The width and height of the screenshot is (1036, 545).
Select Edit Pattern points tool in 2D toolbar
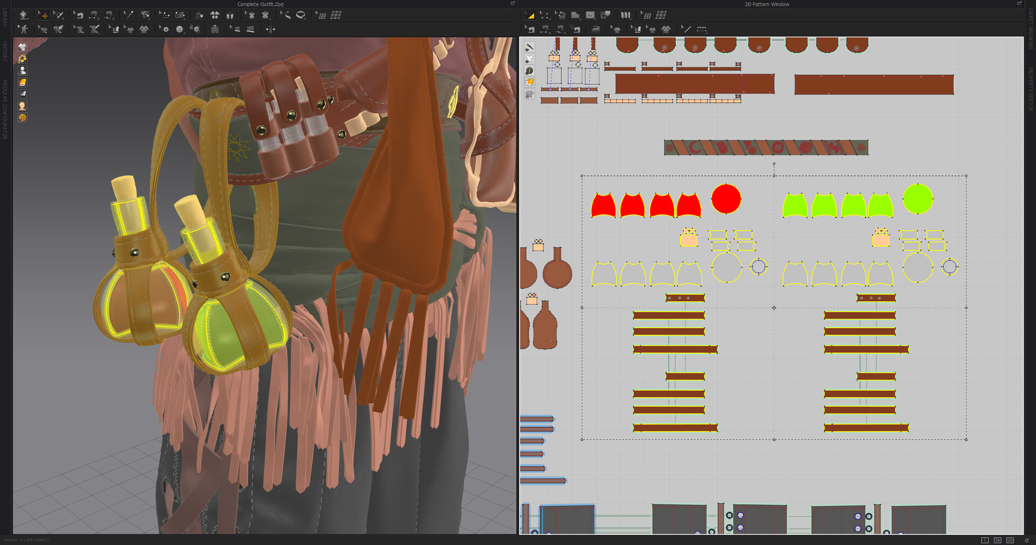pos(544,15)
